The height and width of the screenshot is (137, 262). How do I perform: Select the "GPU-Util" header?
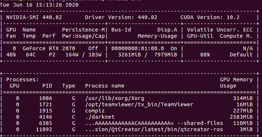(x=200, y=36)
